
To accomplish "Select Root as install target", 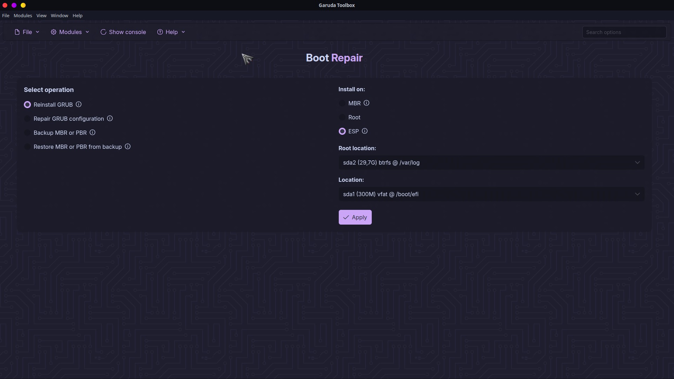I will pyautogui.click(x=342, y=117).
